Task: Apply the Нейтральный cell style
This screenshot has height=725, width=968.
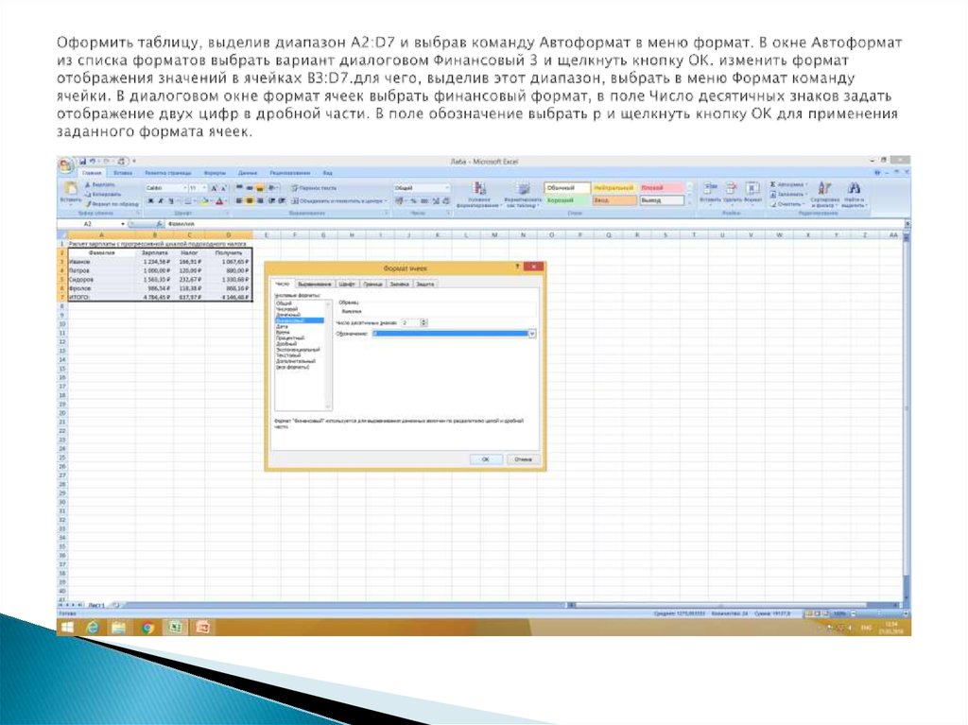Action: click(x=614, y=188)
